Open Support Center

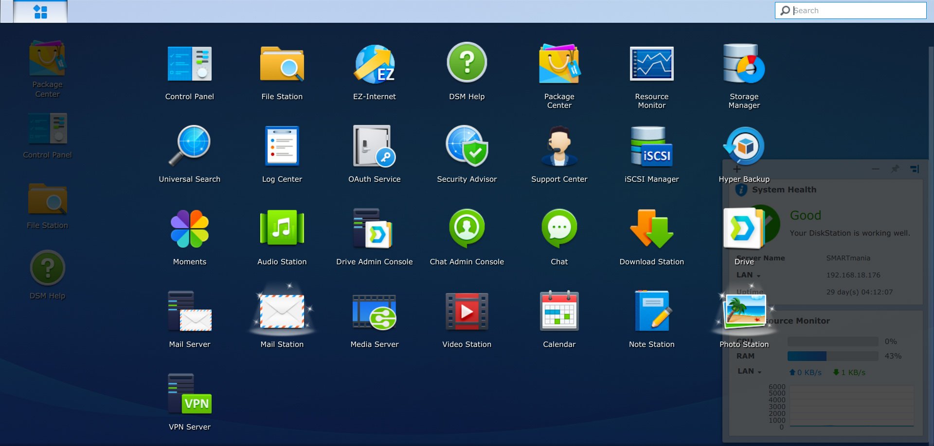559,146
